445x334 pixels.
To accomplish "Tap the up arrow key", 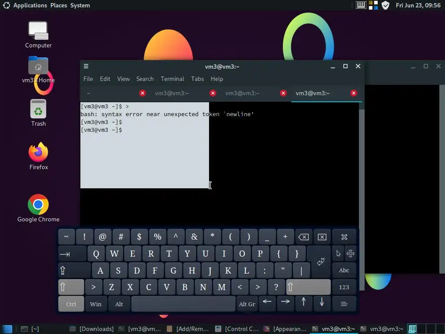I will point(303,304).
